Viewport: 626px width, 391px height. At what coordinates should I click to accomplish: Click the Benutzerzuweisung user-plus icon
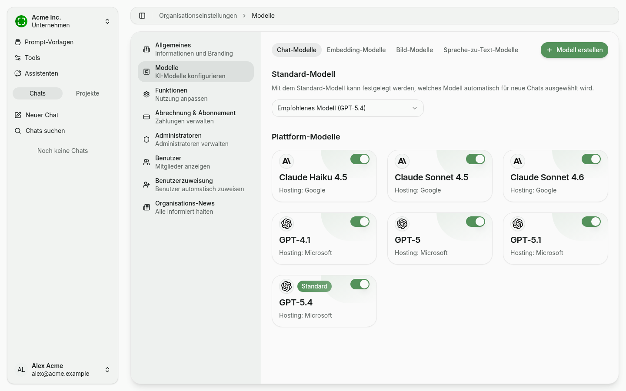pos(147,185)
